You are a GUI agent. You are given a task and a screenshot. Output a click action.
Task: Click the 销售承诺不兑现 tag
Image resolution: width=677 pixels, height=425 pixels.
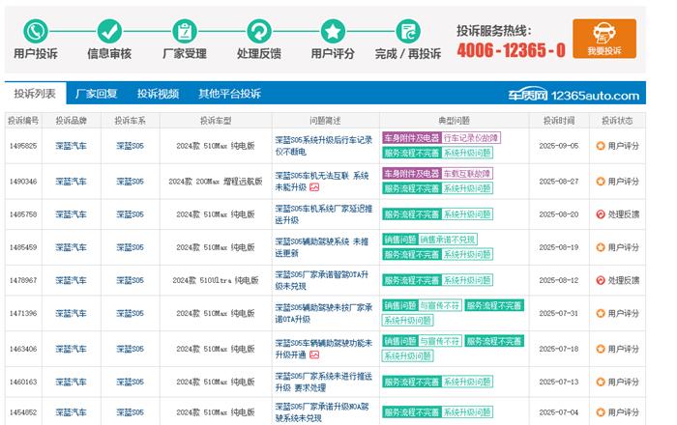tap(448, 239)
